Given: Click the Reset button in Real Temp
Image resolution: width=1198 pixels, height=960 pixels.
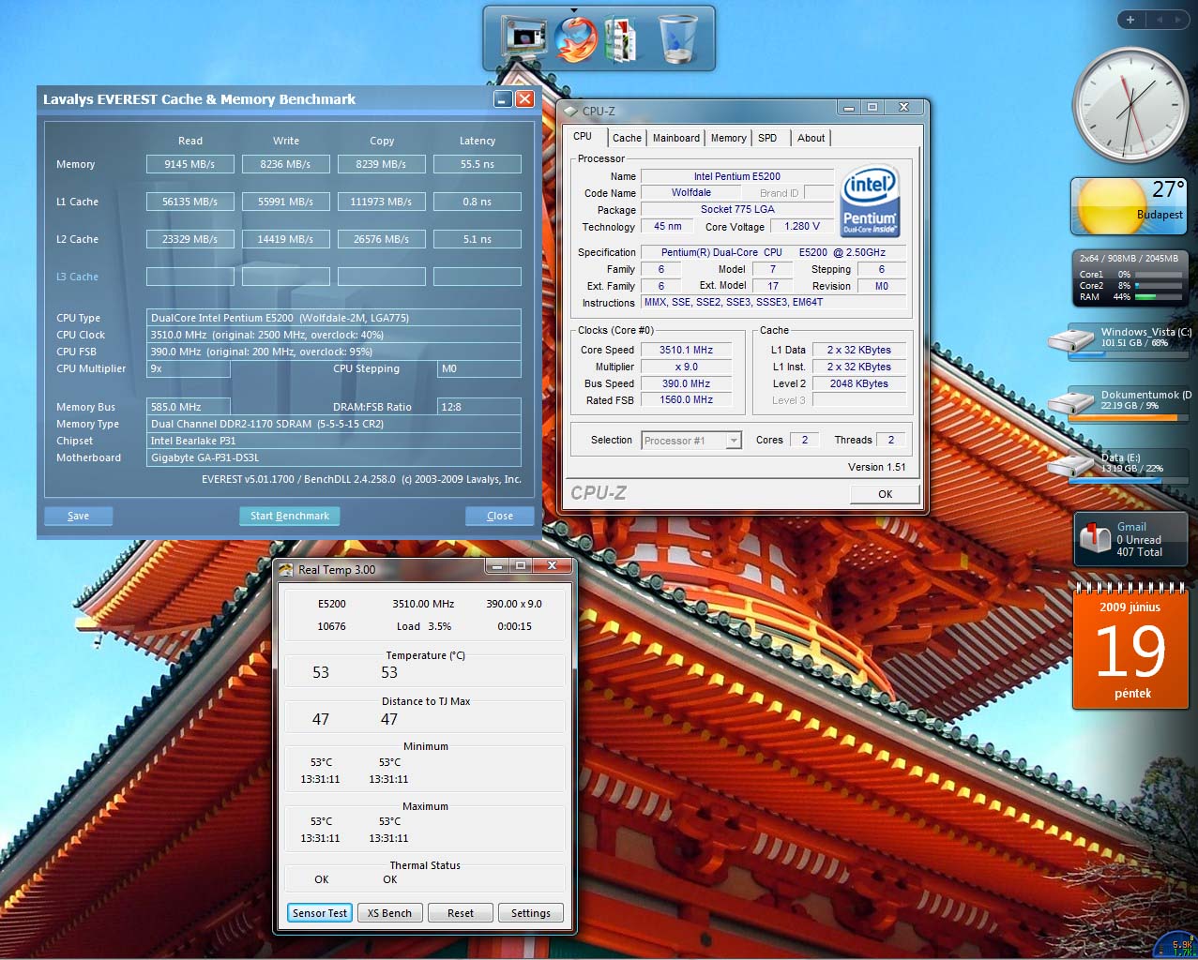Looking at the screenshot, I should [461, 913].
